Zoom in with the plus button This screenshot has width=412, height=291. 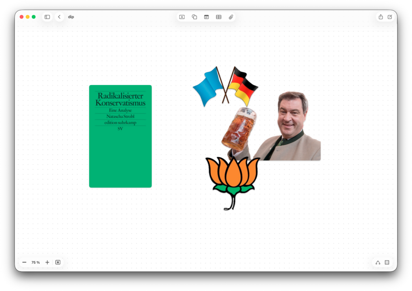(47, 262)
